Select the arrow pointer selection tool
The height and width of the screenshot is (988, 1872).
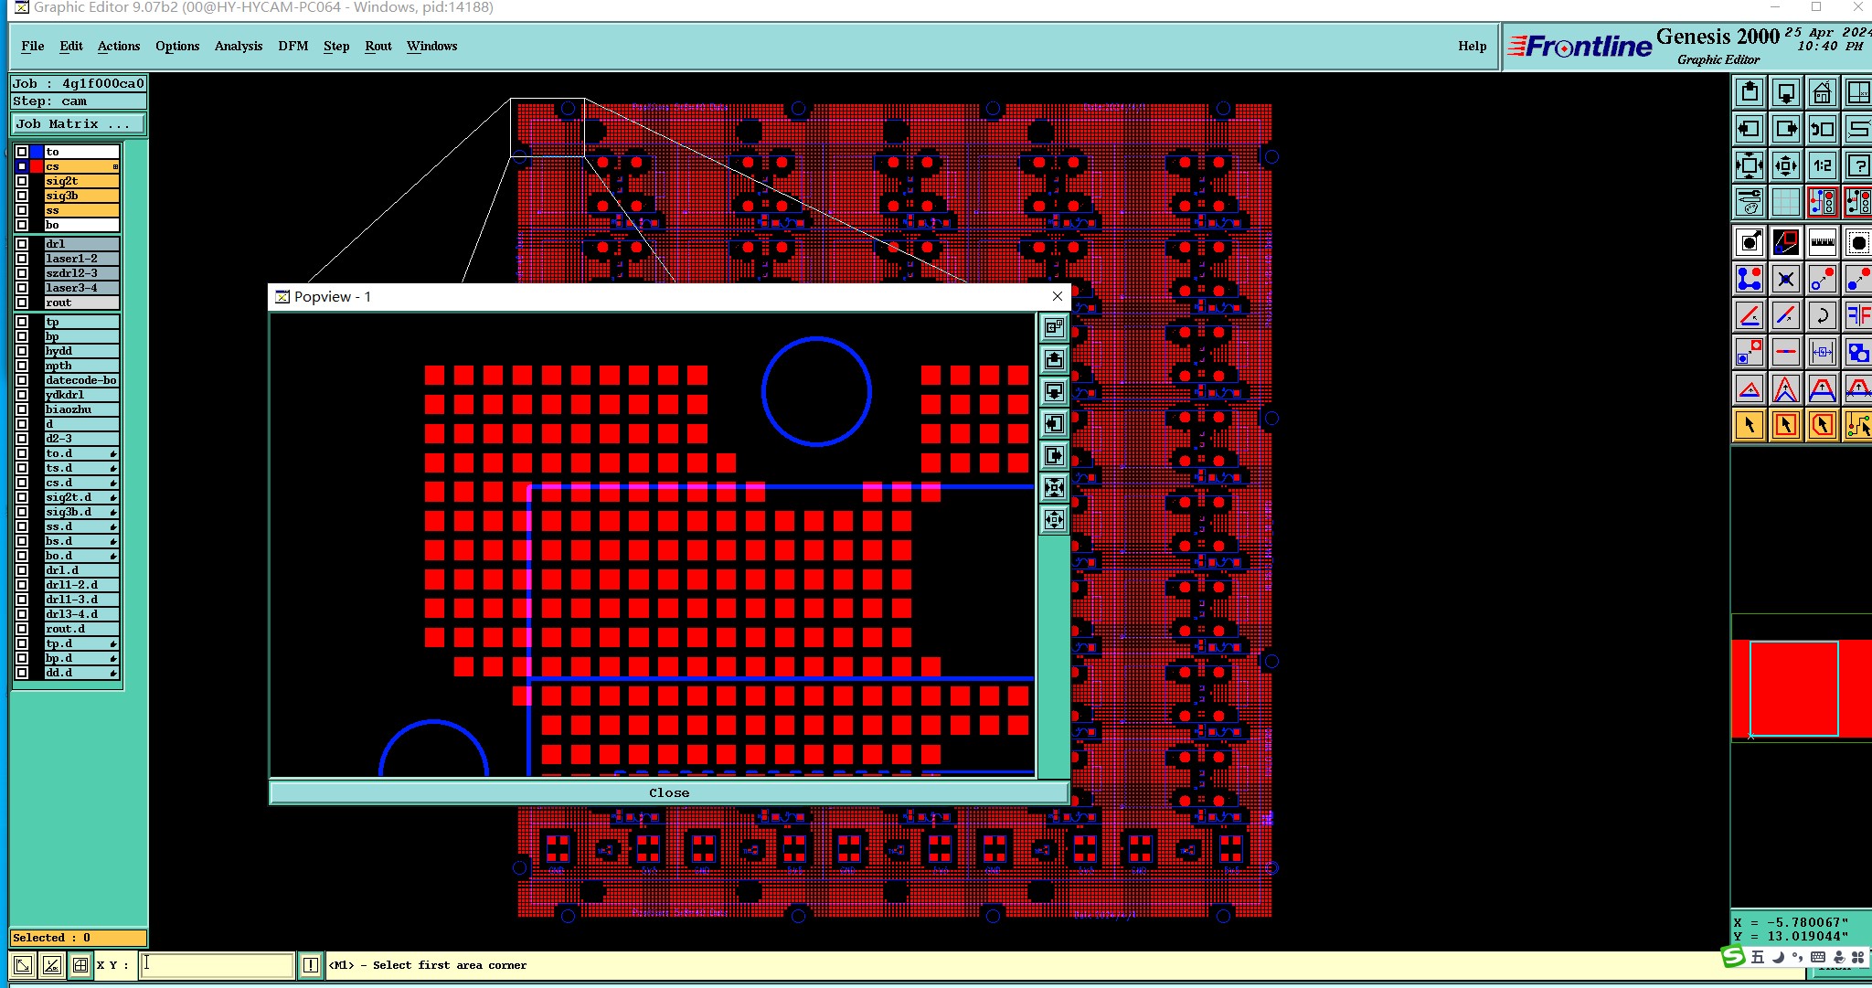[1750, 425]
